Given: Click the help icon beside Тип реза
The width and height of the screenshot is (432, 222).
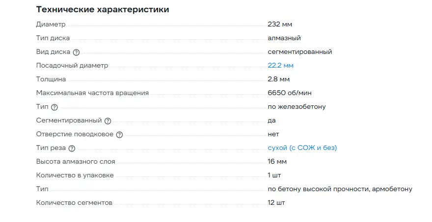Looking at the screenshot, I should (72, 148).
